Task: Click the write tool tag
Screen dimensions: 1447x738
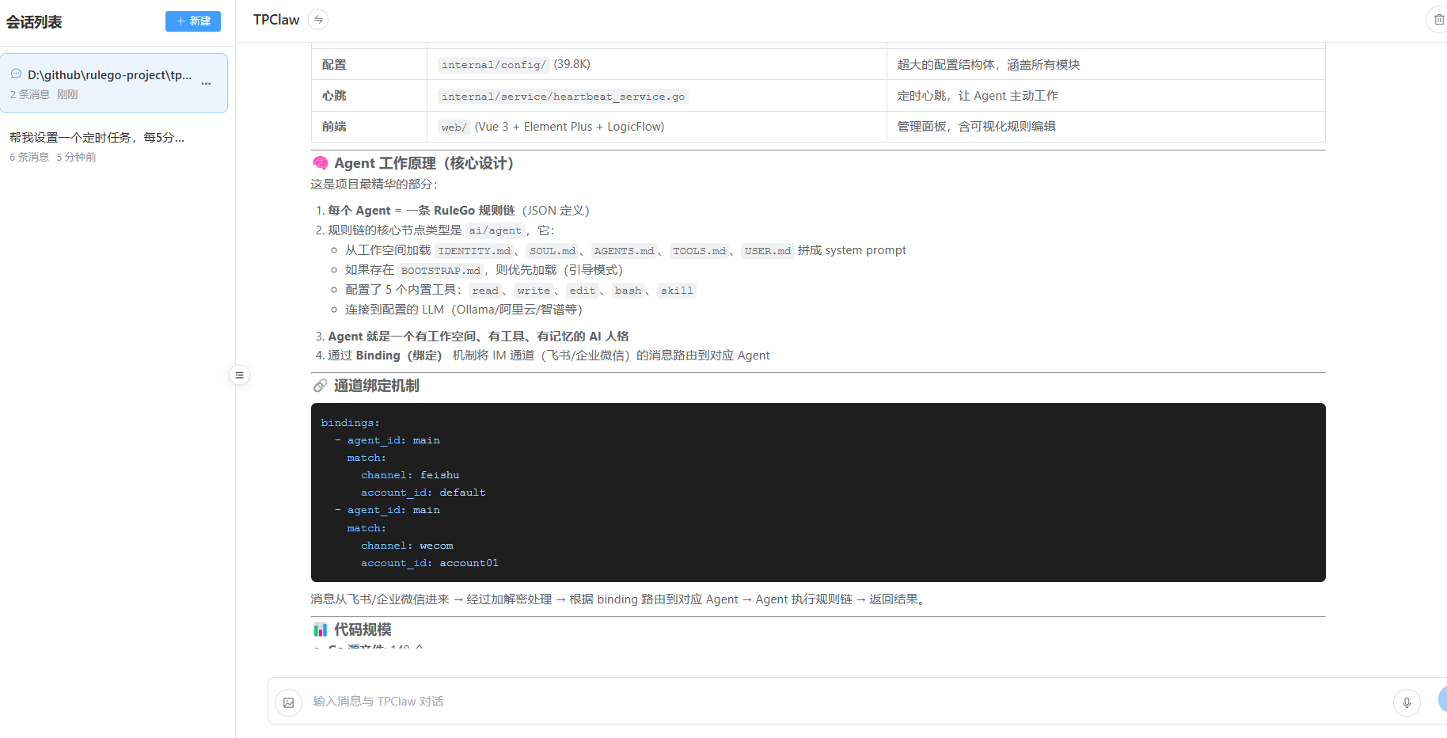Action: (534, 291)
